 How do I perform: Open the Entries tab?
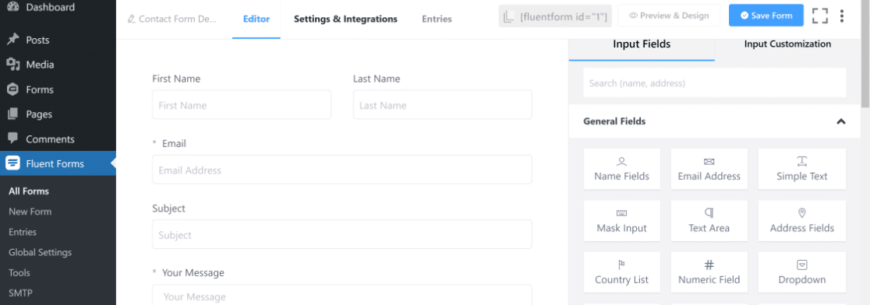437,19
